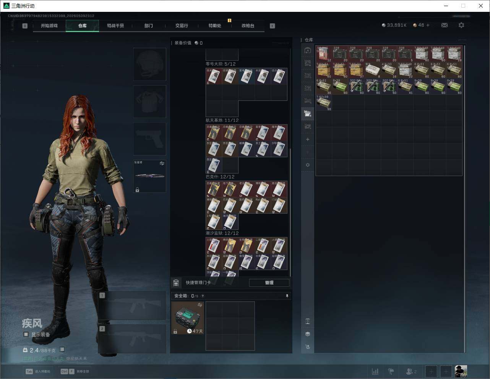Click the 零号大坝: 5/12 keycard header
Viewport: 490px width, 379px height.
[221, 64]
